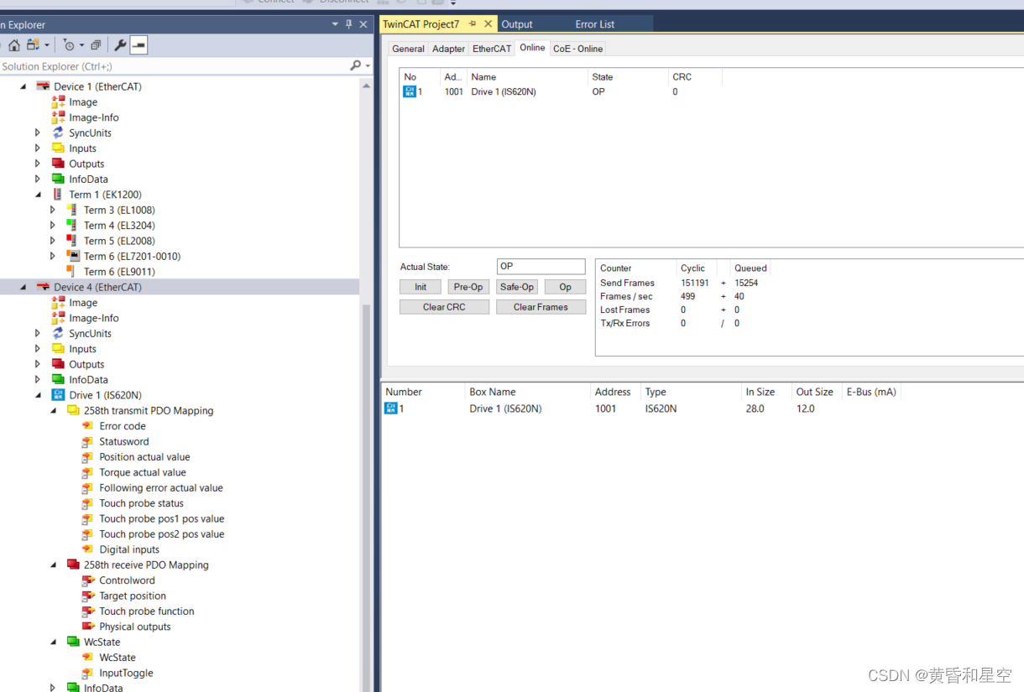The width and height of the screenshot is (1024, 692).
Task: Collapse 258th transmit PDO Mapping
Action: coord(52,410)
